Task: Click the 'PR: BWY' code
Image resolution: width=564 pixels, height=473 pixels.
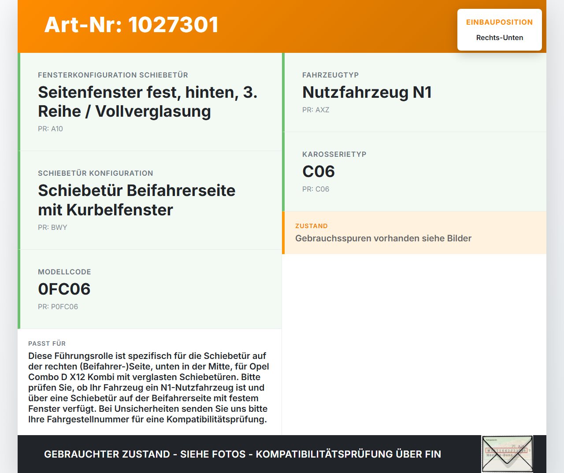Action: [x=52, y=228]
